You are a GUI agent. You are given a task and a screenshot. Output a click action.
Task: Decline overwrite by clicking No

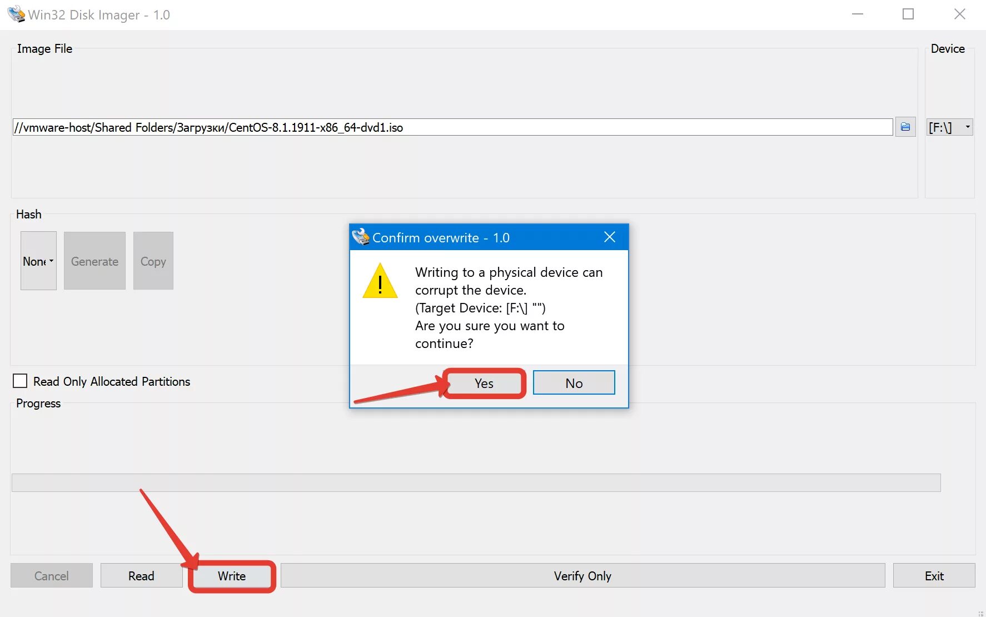[x=574, y=383]
